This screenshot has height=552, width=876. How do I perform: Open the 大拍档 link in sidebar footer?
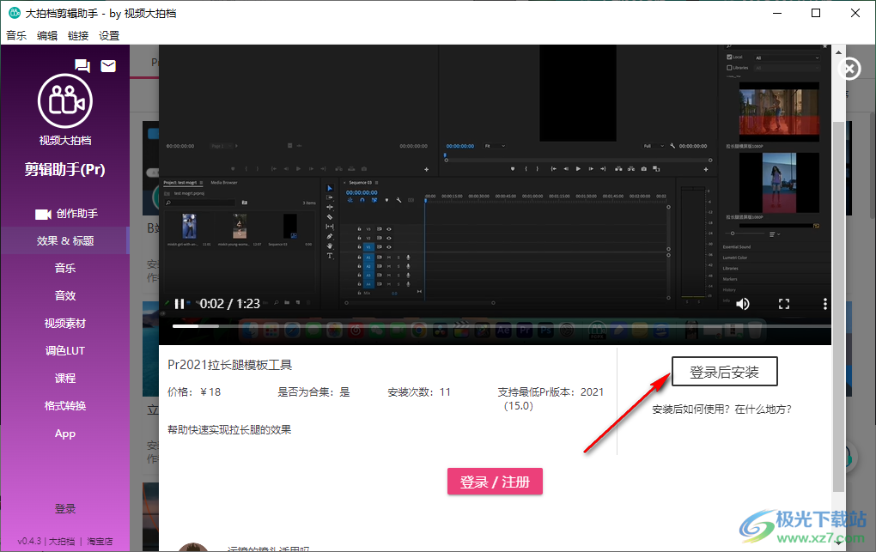click(x=62, y=542)
